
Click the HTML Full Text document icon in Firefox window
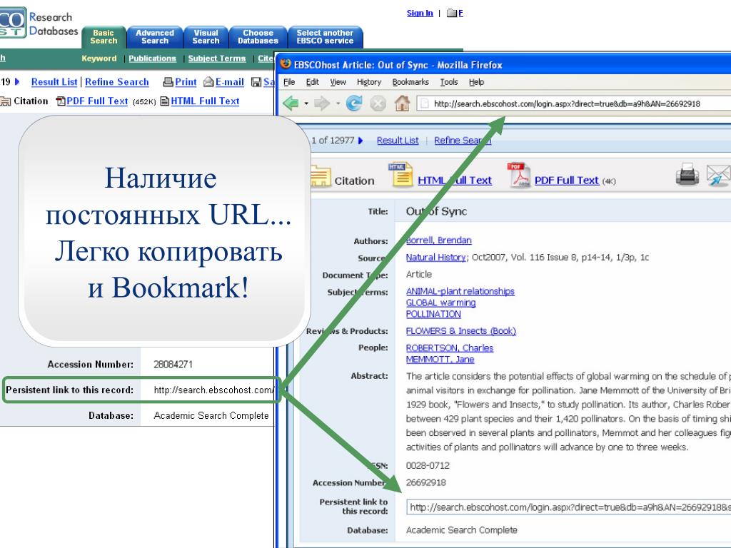point(401,174)
